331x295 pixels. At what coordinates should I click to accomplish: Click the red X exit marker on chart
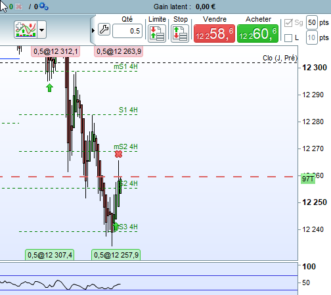(118, 154)
